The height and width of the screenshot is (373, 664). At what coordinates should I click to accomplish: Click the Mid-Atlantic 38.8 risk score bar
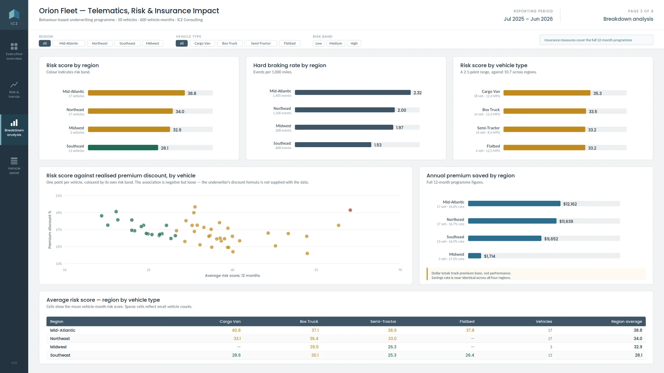pos(136,93)
